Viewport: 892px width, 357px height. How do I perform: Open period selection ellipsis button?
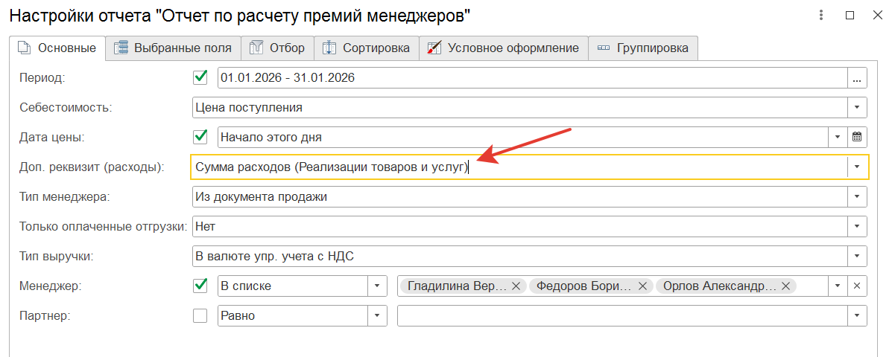coord(857,78)
